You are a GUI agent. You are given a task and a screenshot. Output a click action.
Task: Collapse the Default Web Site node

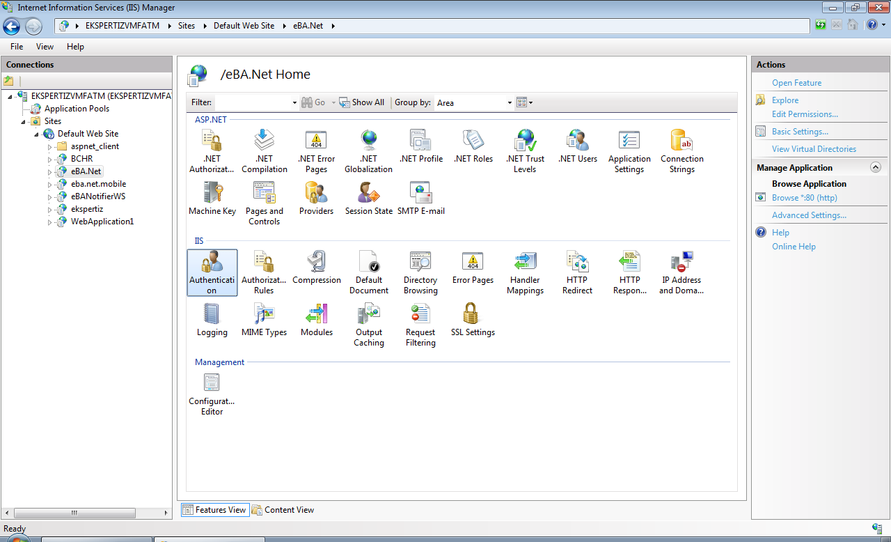click(x=36, y=134)
